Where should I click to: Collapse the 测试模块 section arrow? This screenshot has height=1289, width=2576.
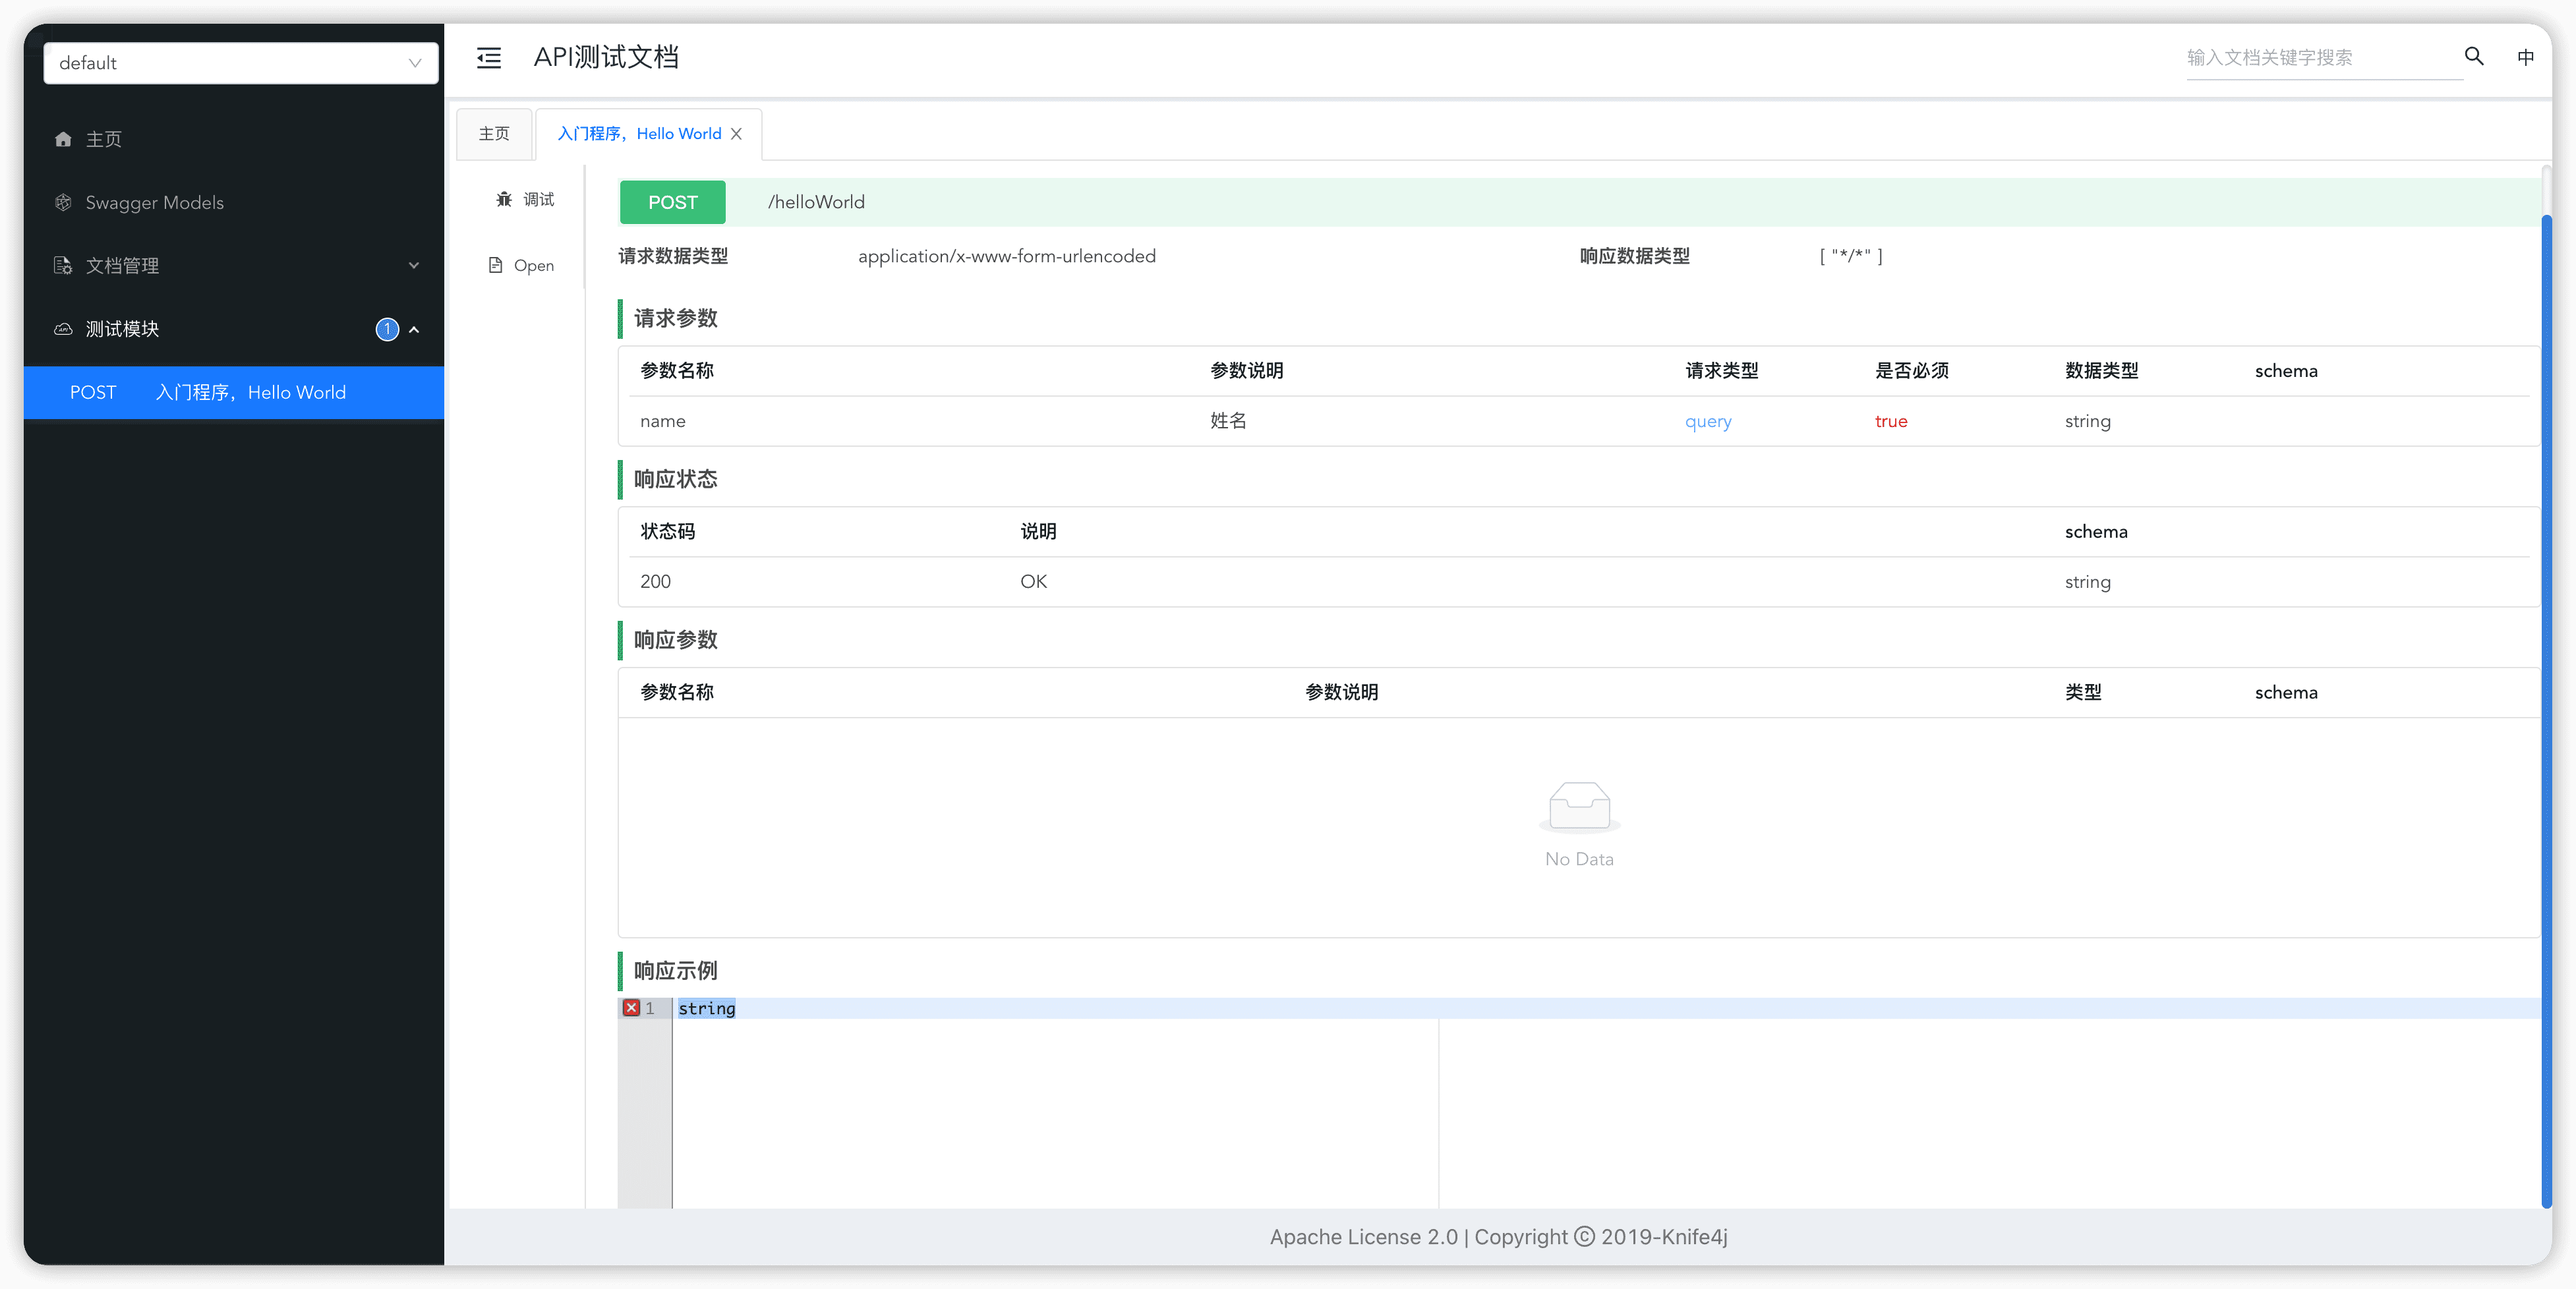click(414, 329)
